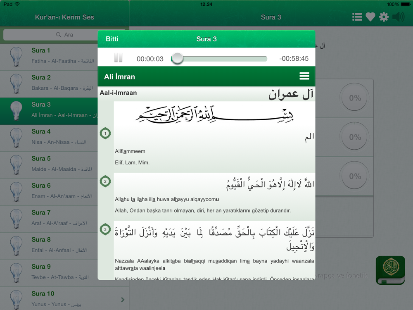Select Sura 10 Yunus in list
The height and width of the screenshot is (310, 413).
tap(64, 299)
